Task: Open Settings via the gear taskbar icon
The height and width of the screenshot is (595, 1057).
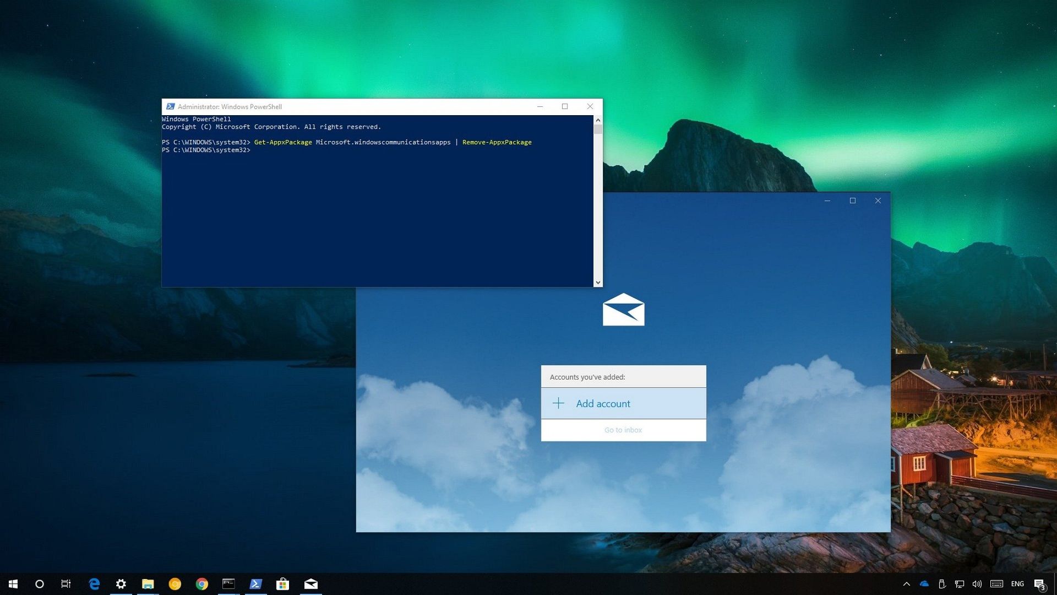Action: point(121,583)
